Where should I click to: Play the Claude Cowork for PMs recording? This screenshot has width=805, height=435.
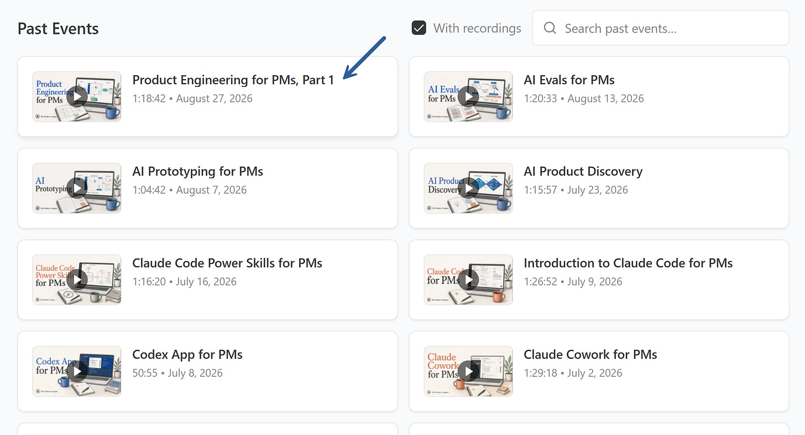click(x=469, y=371)
